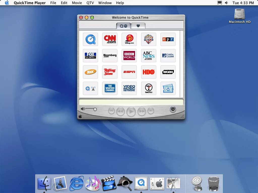Click the menu bar volume icon
The width and height of the screenshot is (258, 193).
click(227, 3)
